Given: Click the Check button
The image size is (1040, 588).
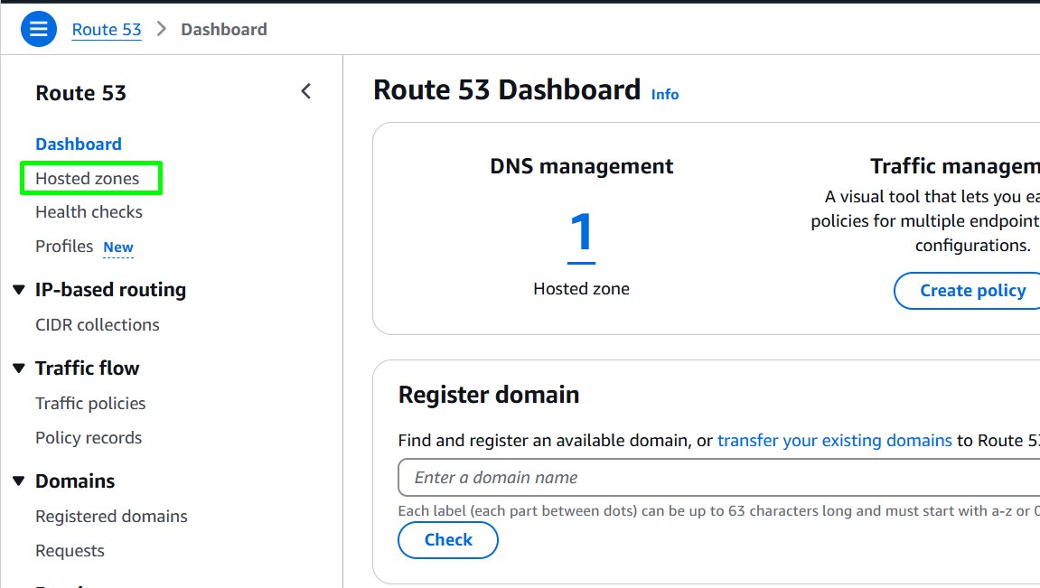Looking at the screenshot, I should pyautogui.click(x=448, y=540).
